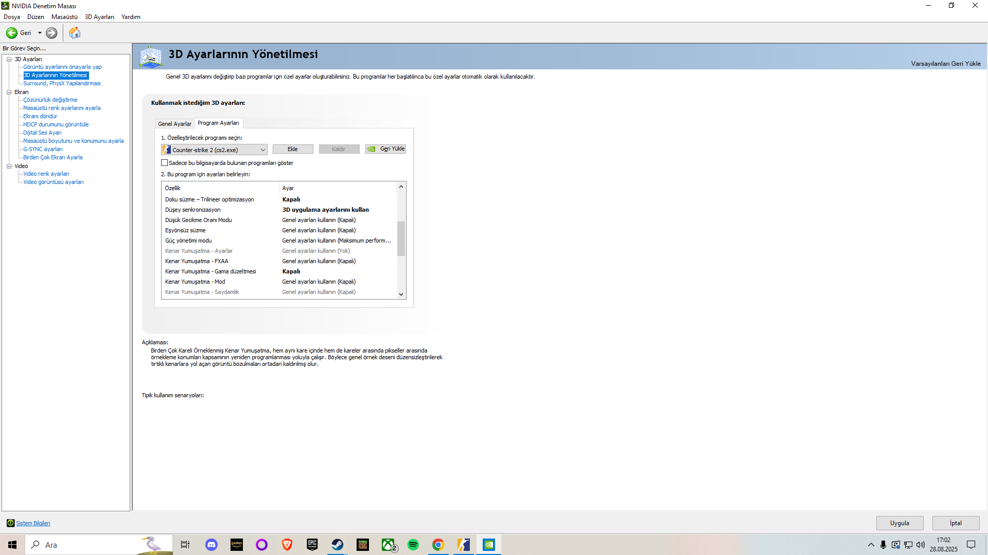Open the 3D Ayarları menu
The width and height of the screenshot is (988, 555).
click(99, 17)
